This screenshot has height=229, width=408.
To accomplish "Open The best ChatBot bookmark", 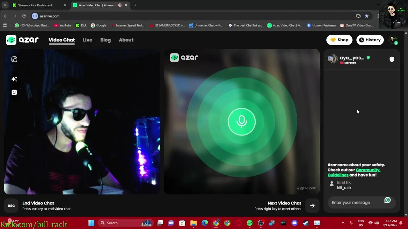I will pos(246,25).
